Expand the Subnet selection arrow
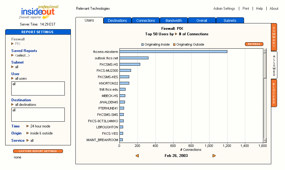This screenshot has width=285, height=170. click(13, 67)
